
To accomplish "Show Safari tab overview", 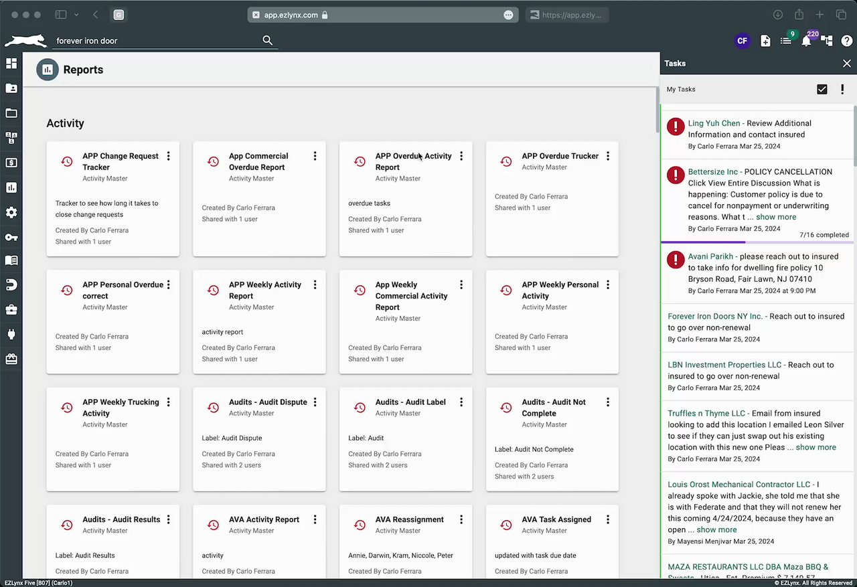I will pos(841,15).
